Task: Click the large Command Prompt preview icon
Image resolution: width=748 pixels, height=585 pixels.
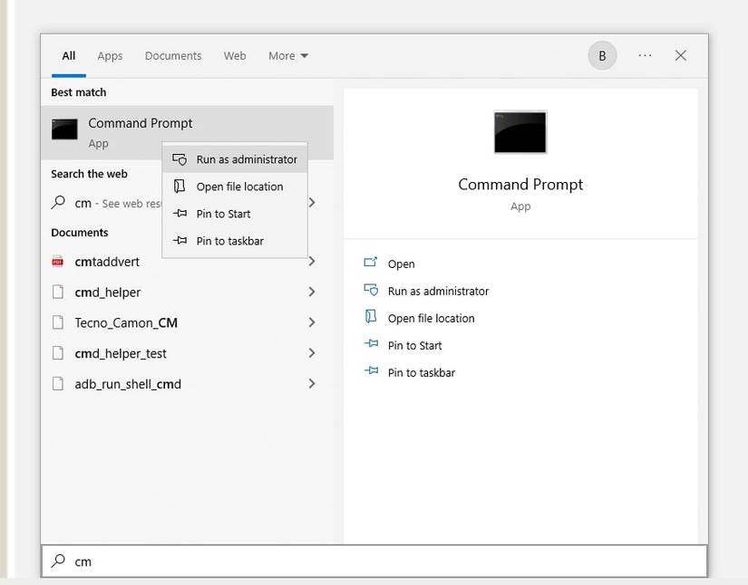Action: 520,132
